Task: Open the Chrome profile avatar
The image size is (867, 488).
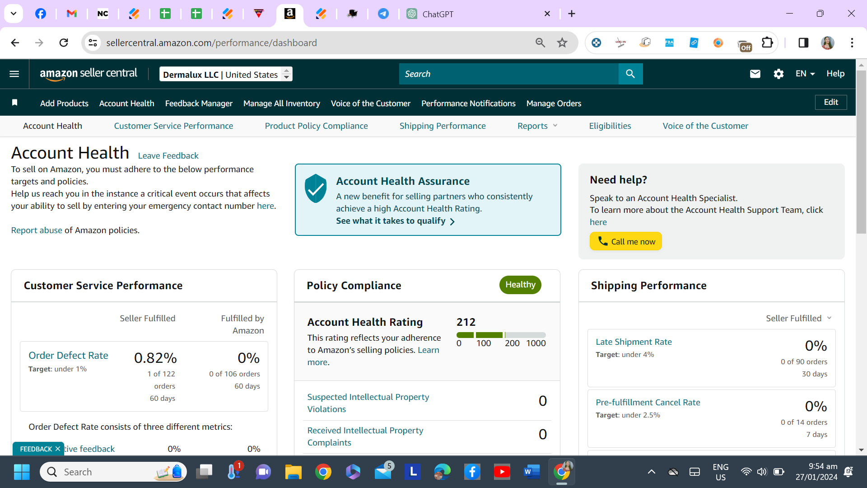Action: point(827,42)
